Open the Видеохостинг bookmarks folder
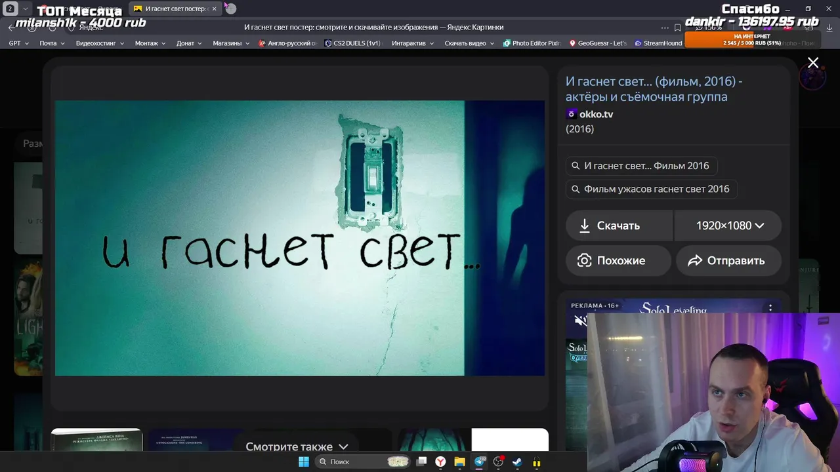Viewport: 840px width, 472px height. tap(100, 43)
